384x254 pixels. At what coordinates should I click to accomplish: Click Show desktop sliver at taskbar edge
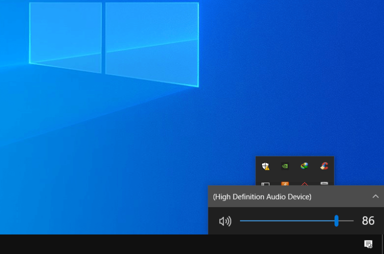click(383, 244)
